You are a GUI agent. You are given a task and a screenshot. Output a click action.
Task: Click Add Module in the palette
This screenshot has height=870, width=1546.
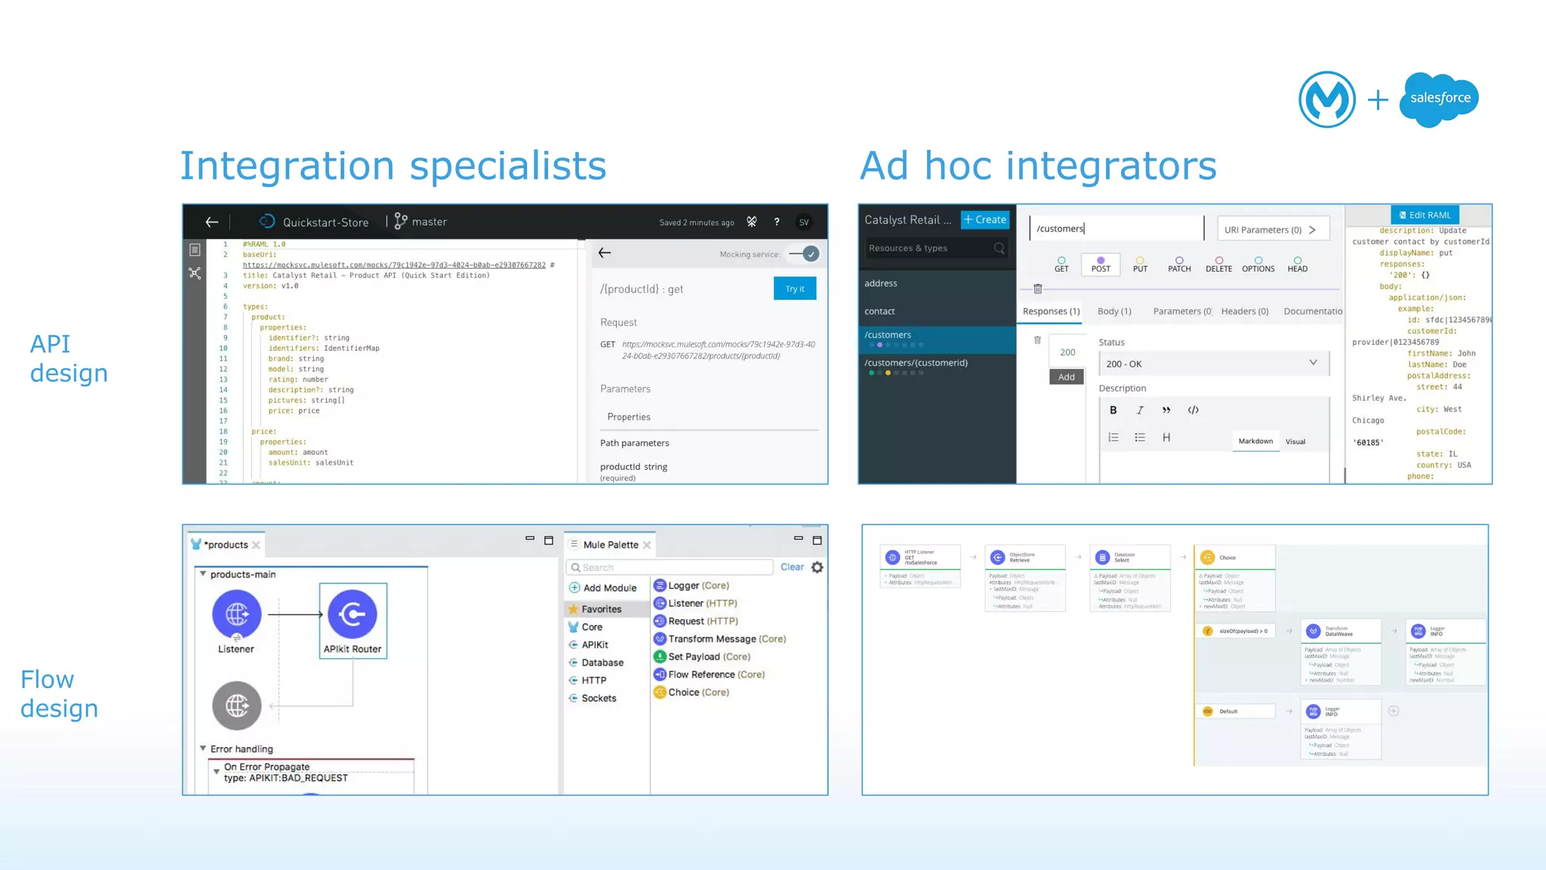click(x=602, y=588)
